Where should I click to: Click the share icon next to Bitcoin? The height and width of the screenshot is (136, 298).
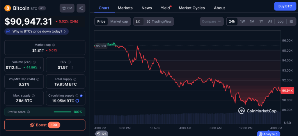81,8
